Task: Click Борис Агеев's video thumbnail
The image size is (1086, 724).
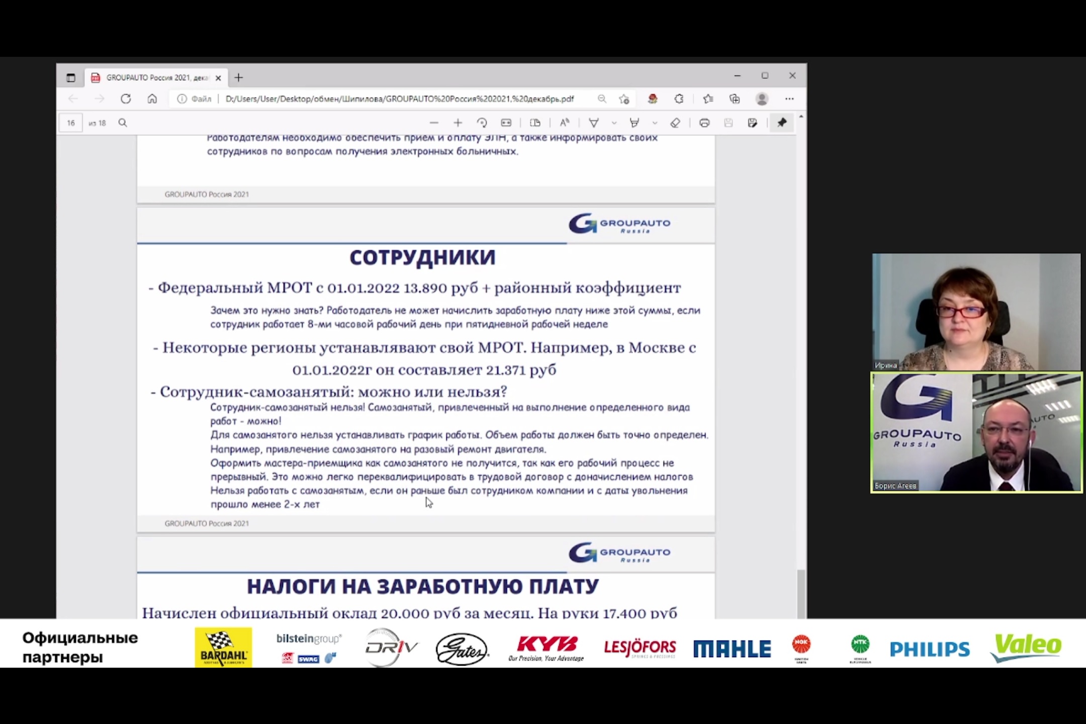Action: click(976, 432)
